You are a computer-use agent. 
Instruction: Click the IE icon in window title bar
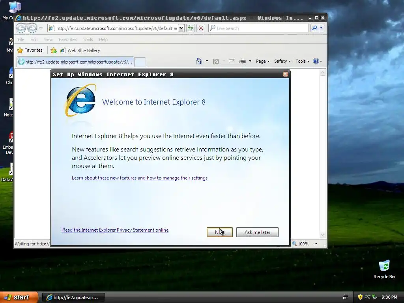point(19,18)
